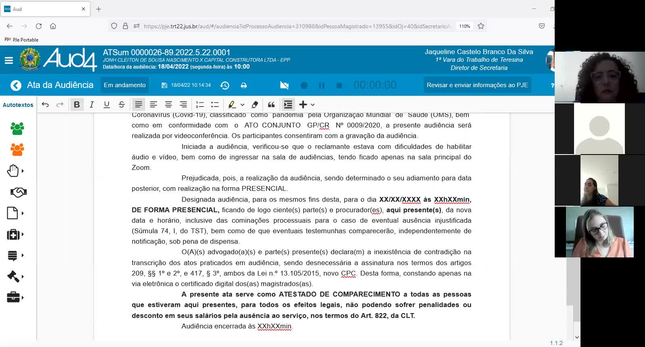The height and width of the screenshot is (347, 645).
Task: Undo the last edit
Action: point(45,105)
